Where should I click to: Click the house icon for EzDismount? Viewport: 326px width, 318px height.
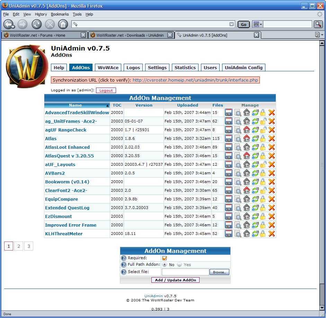(247, 216)
